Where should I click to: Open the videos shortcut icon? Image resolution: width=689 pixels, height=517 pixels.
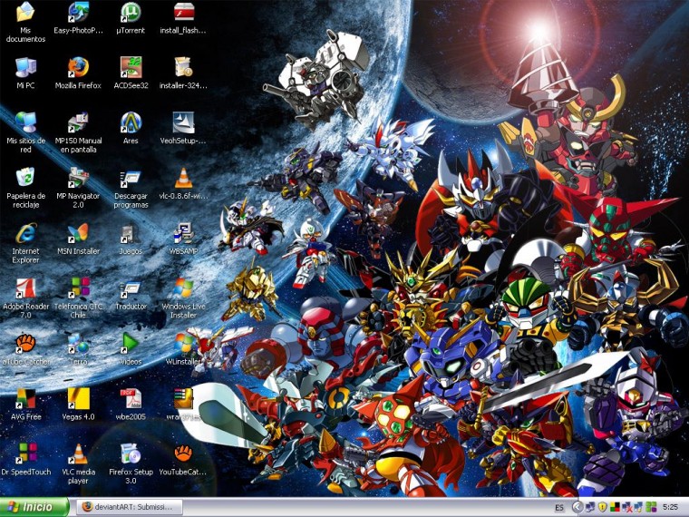click(131, 344)
